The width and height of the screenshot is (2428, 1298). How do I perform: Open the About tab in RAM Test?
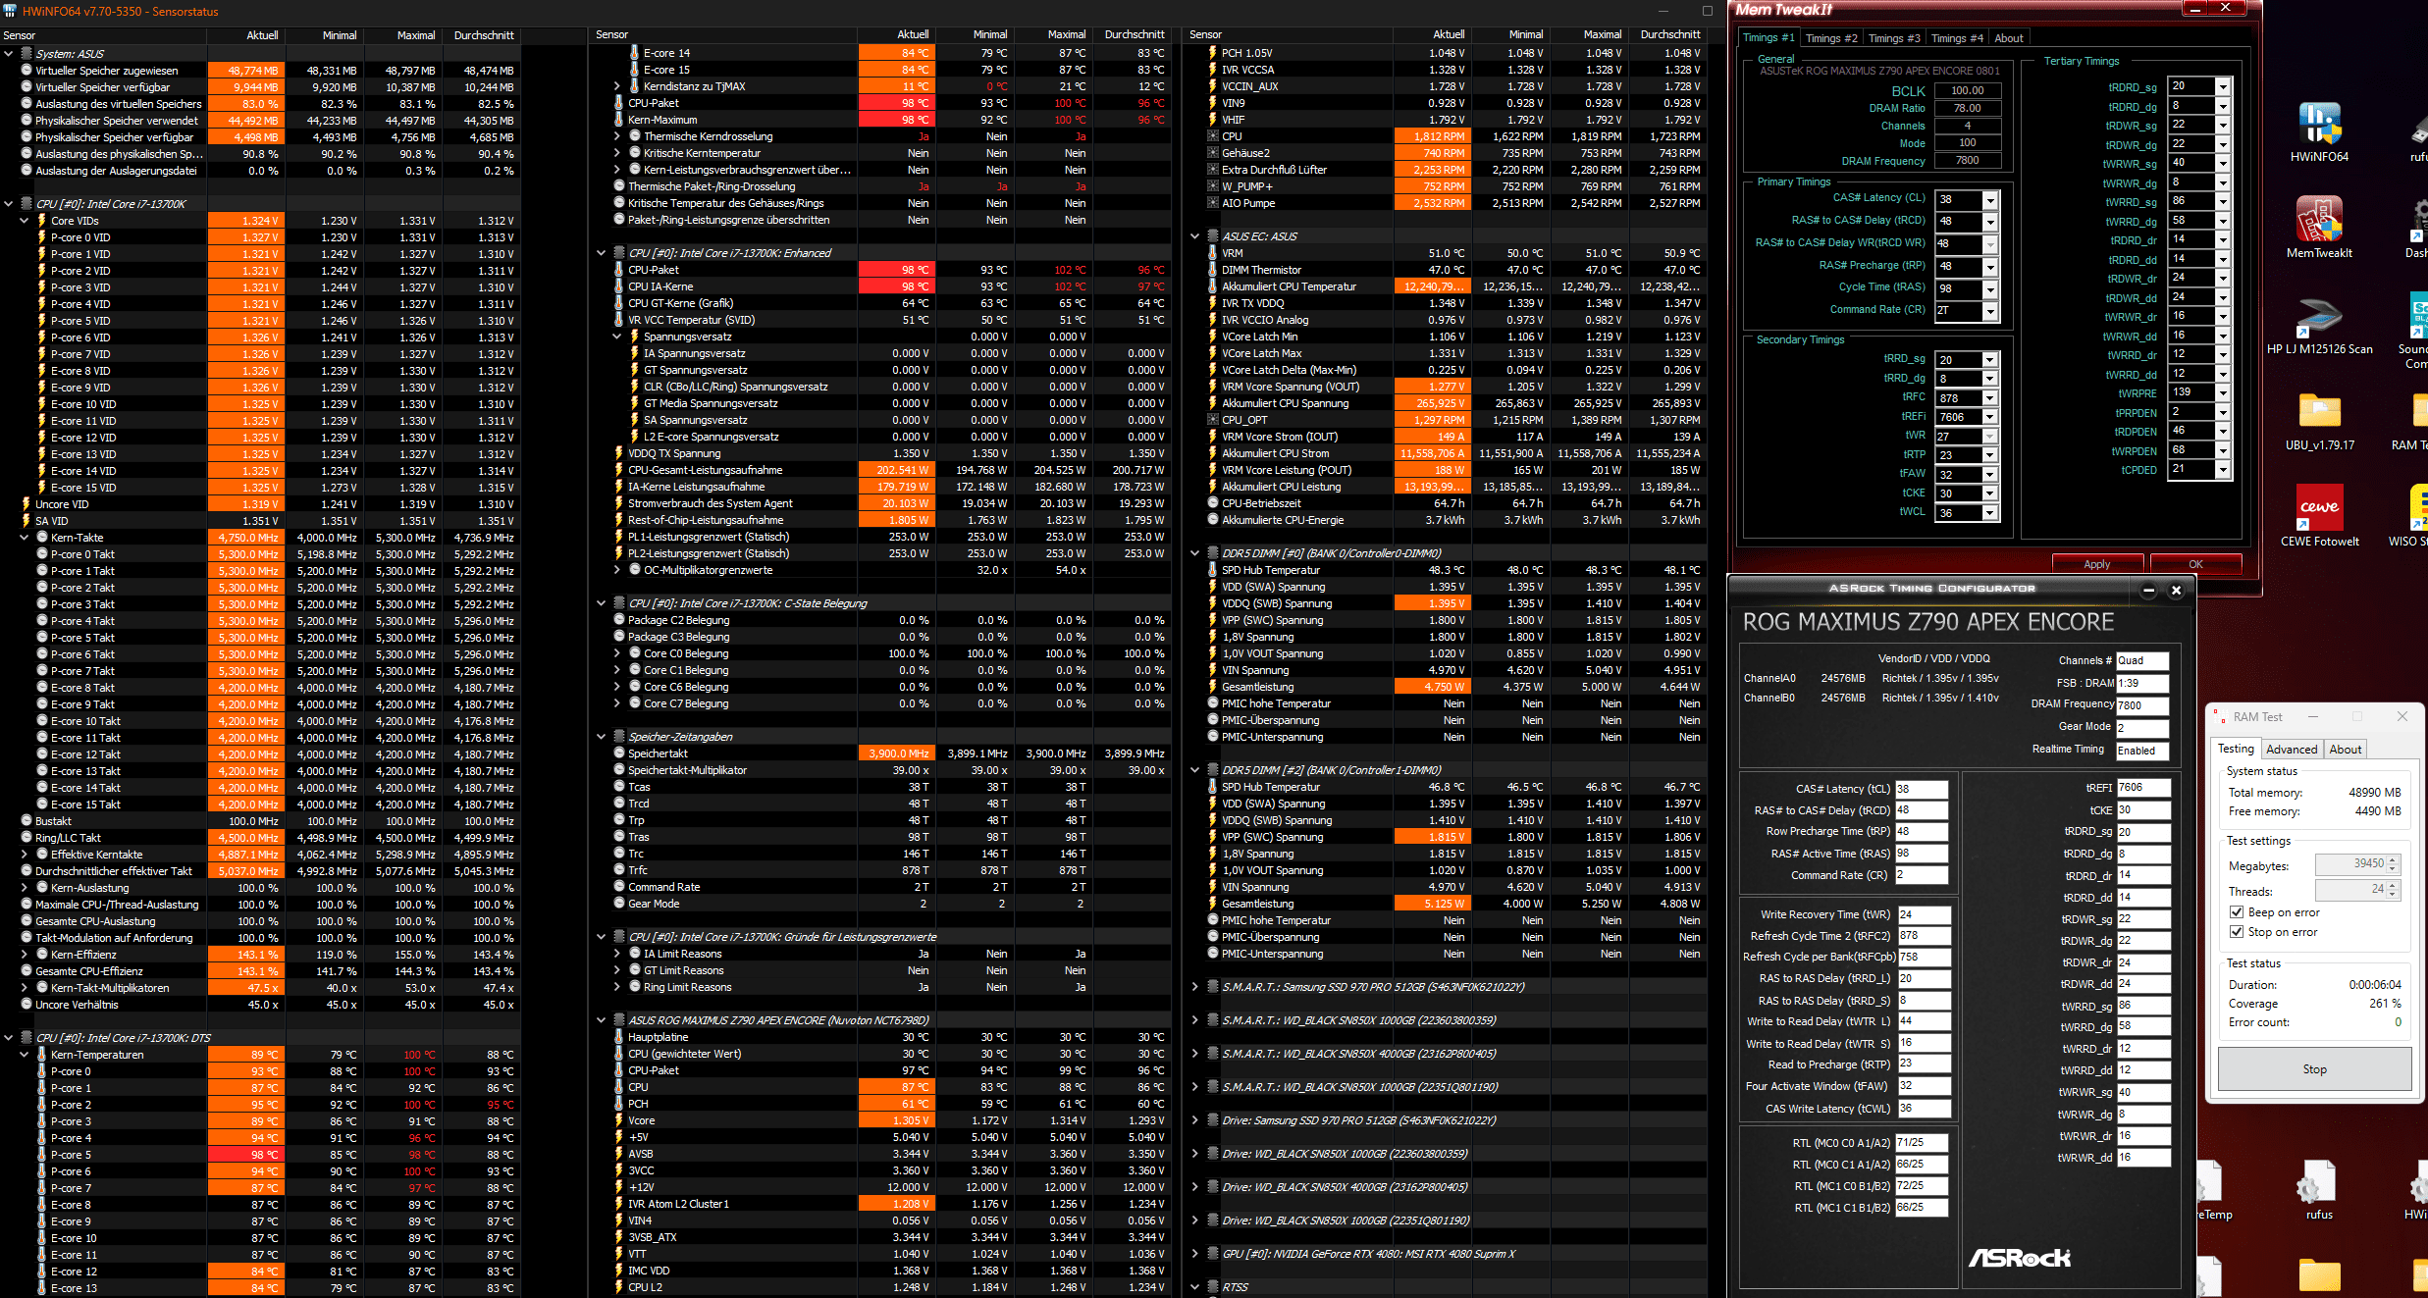[x=2346, y=750]
